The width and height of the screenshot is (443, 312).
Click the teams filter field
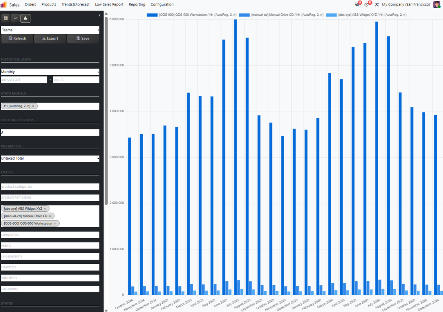50,245
